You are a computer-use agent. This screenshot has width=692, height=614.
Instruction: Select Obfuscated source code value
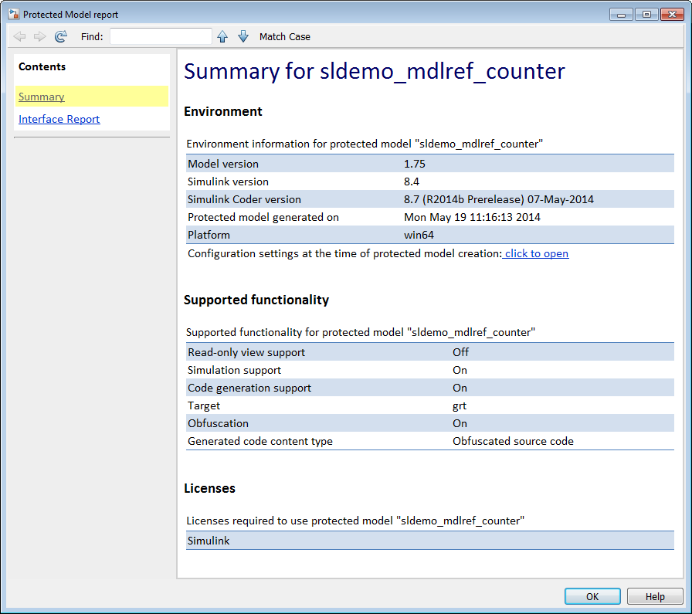514,441
